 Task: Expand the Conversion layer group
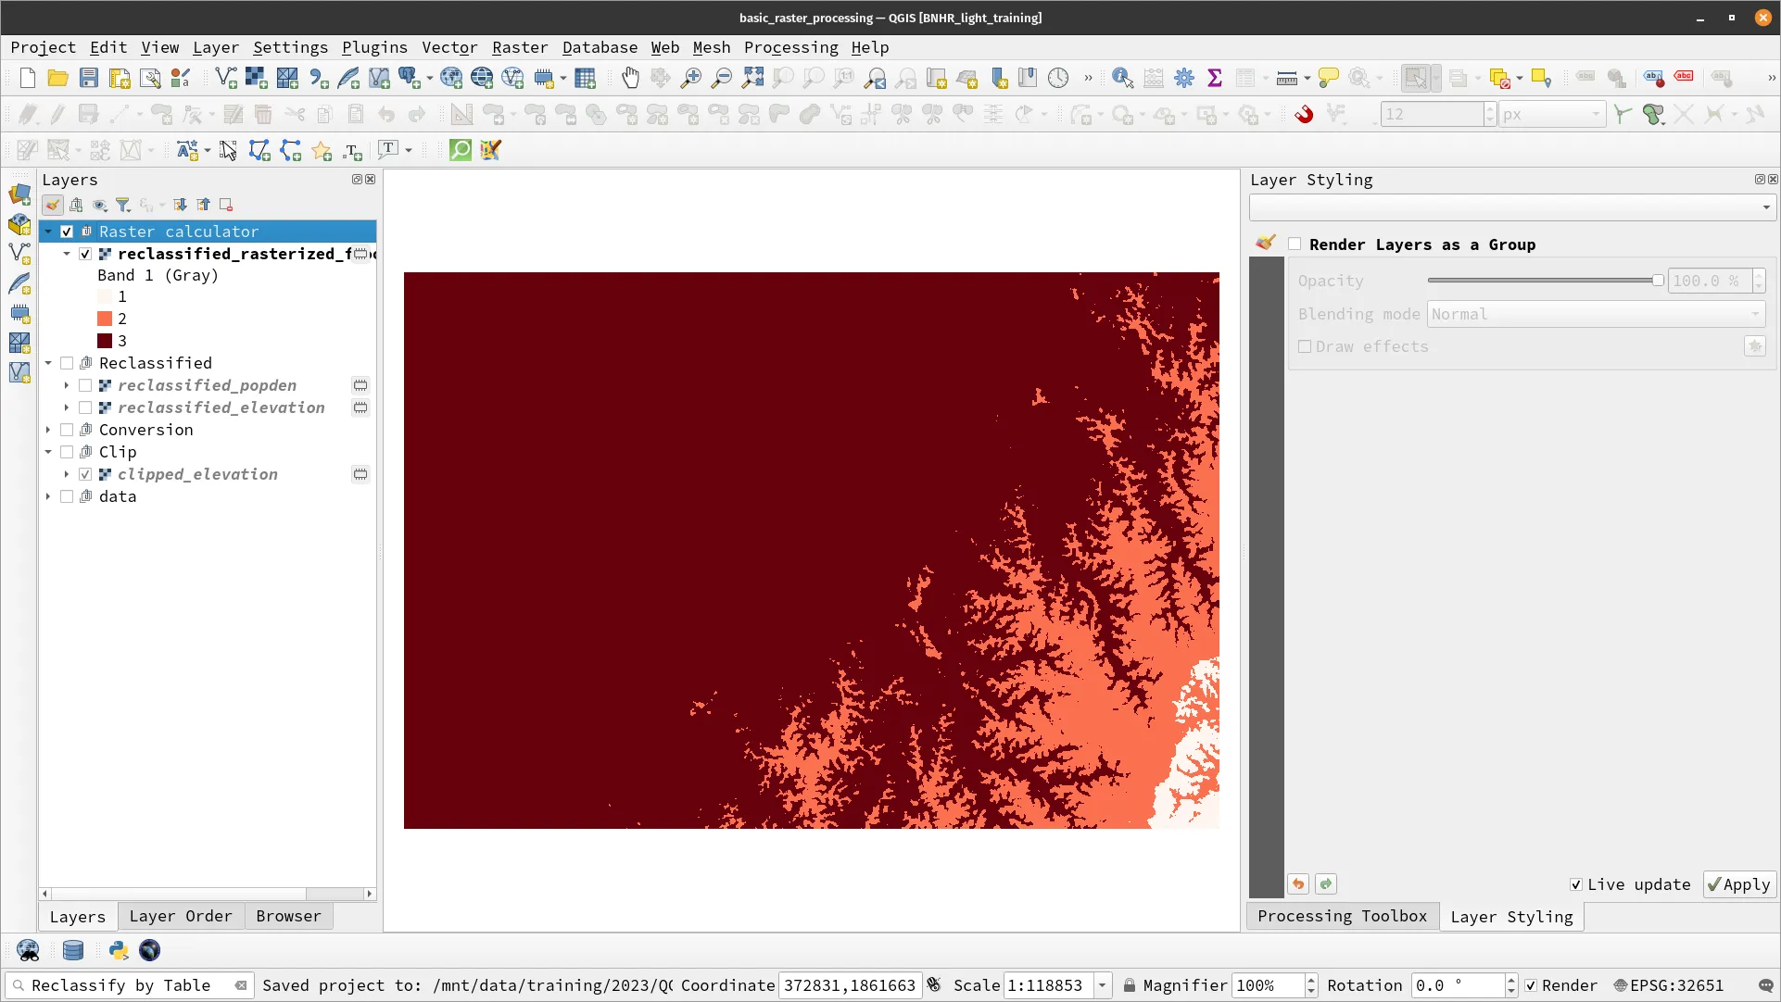(x=48, y=430)
